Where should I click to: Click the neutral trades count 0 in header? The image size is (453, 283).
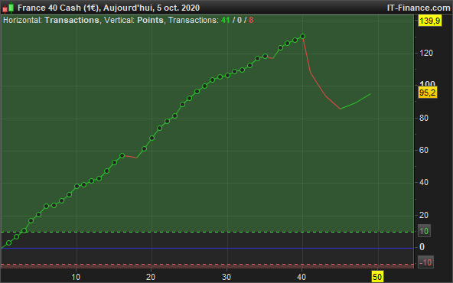pos(240,20)
